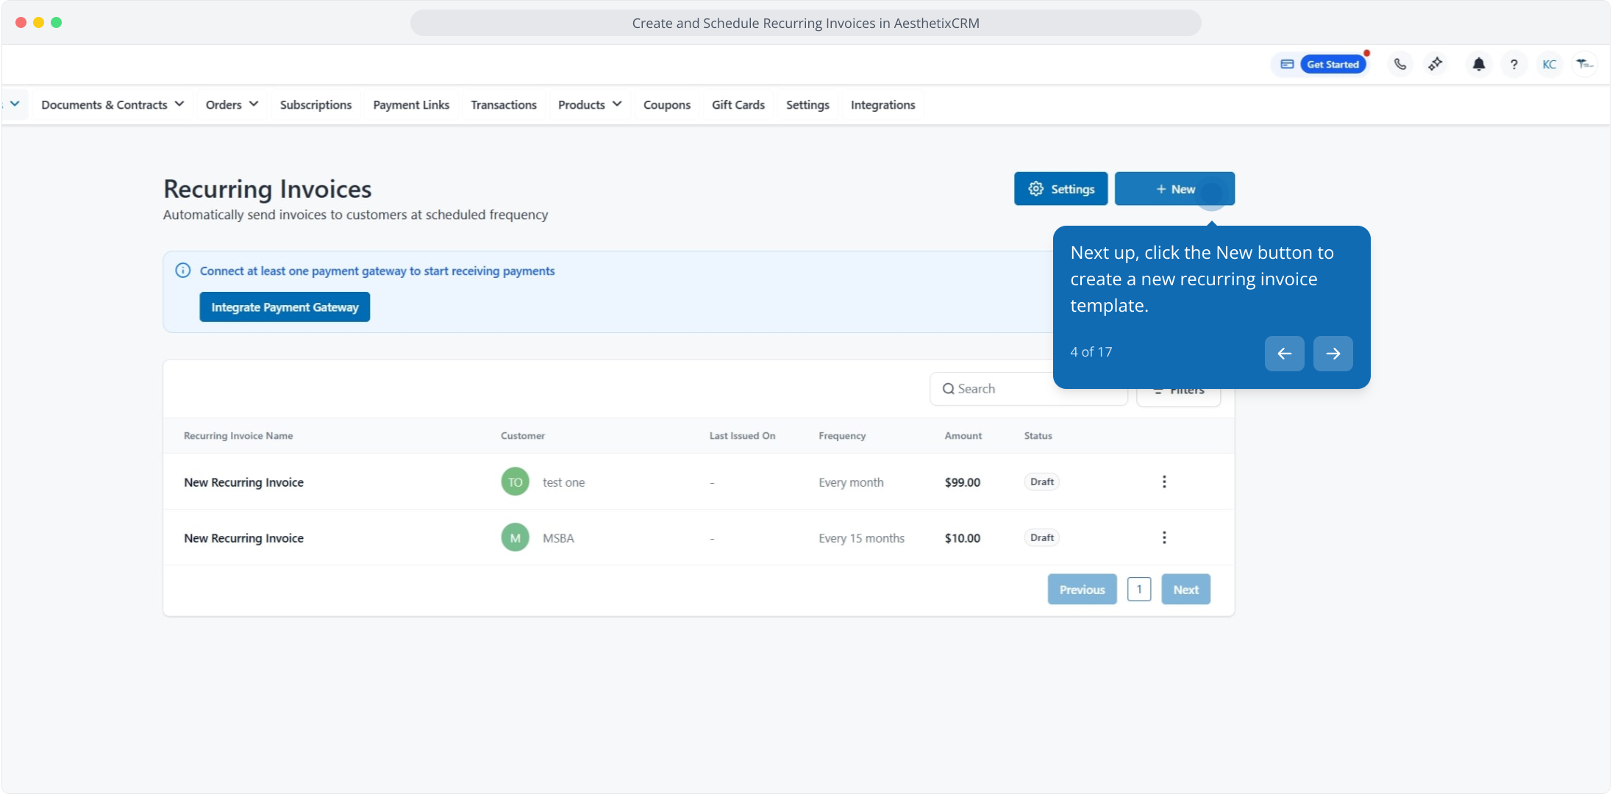1612x794 pixels.
Task: Open three-dot menu for test one row
Action: coord(1163,482)
